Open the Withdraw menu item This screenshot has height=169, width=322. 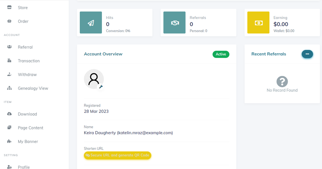(27, 75)
